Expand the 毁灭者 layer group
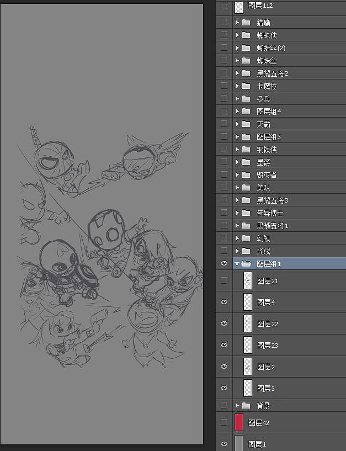 [237, 174]
